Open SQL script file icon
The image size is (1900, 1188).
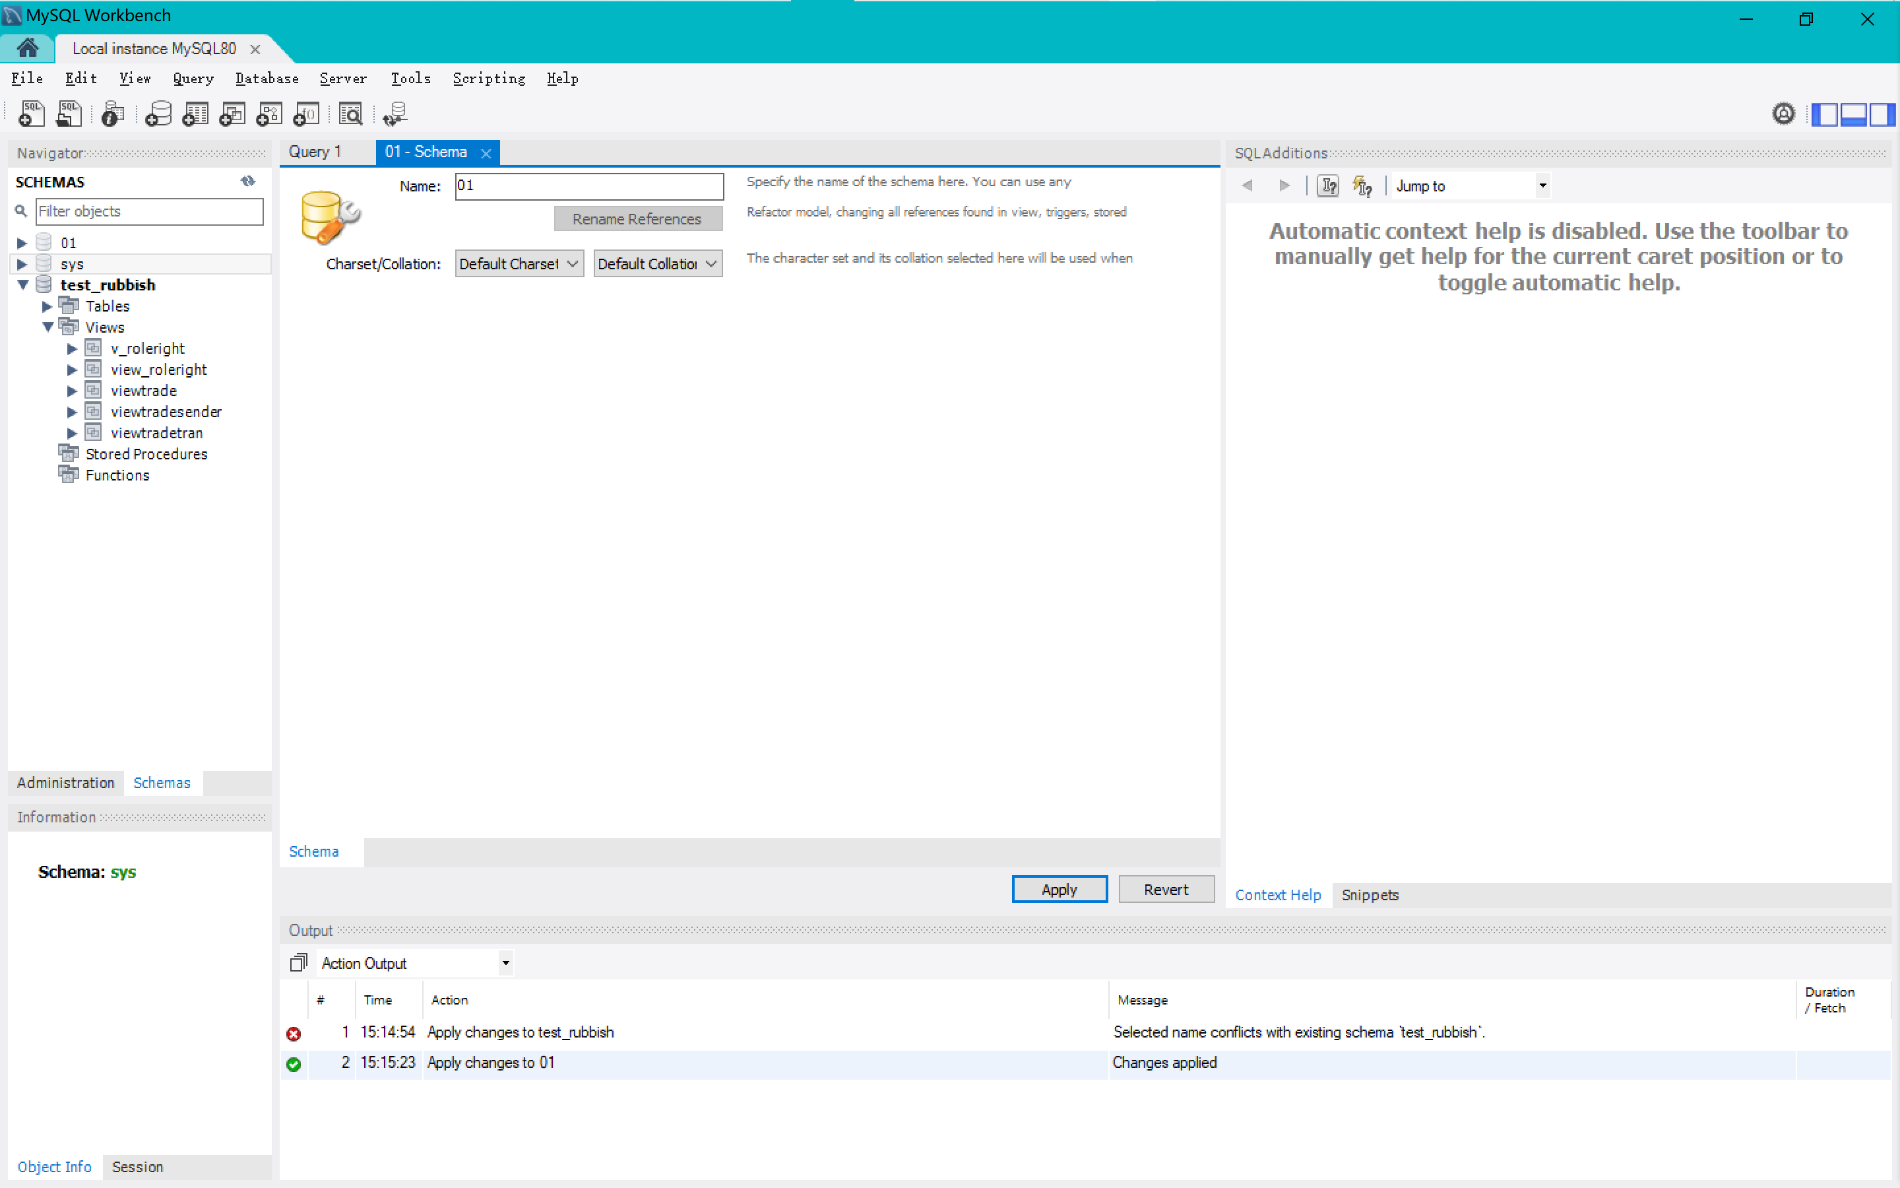click(x=69, y=114)
